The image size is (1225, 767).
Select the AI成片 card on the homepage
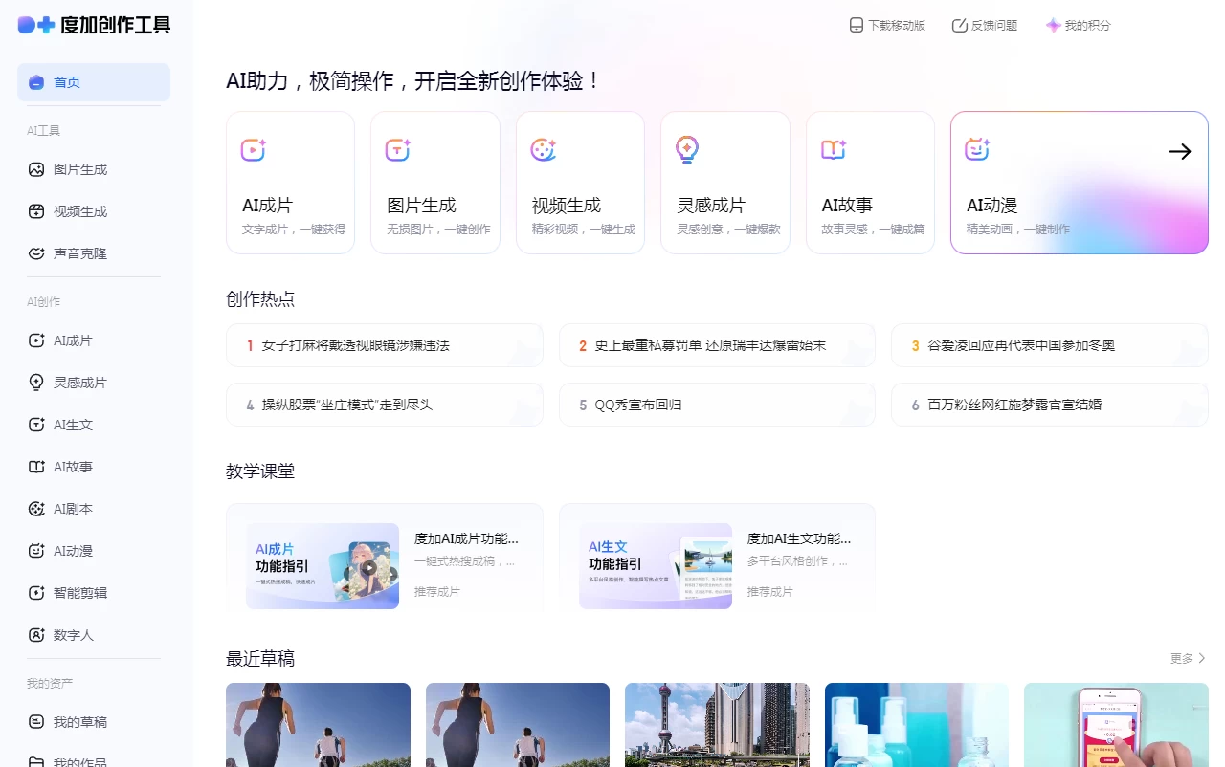[290, 182]
